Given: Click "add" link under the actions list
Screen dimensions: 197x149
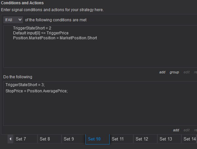Looking at the screenshot, I should tap(176, 130).
